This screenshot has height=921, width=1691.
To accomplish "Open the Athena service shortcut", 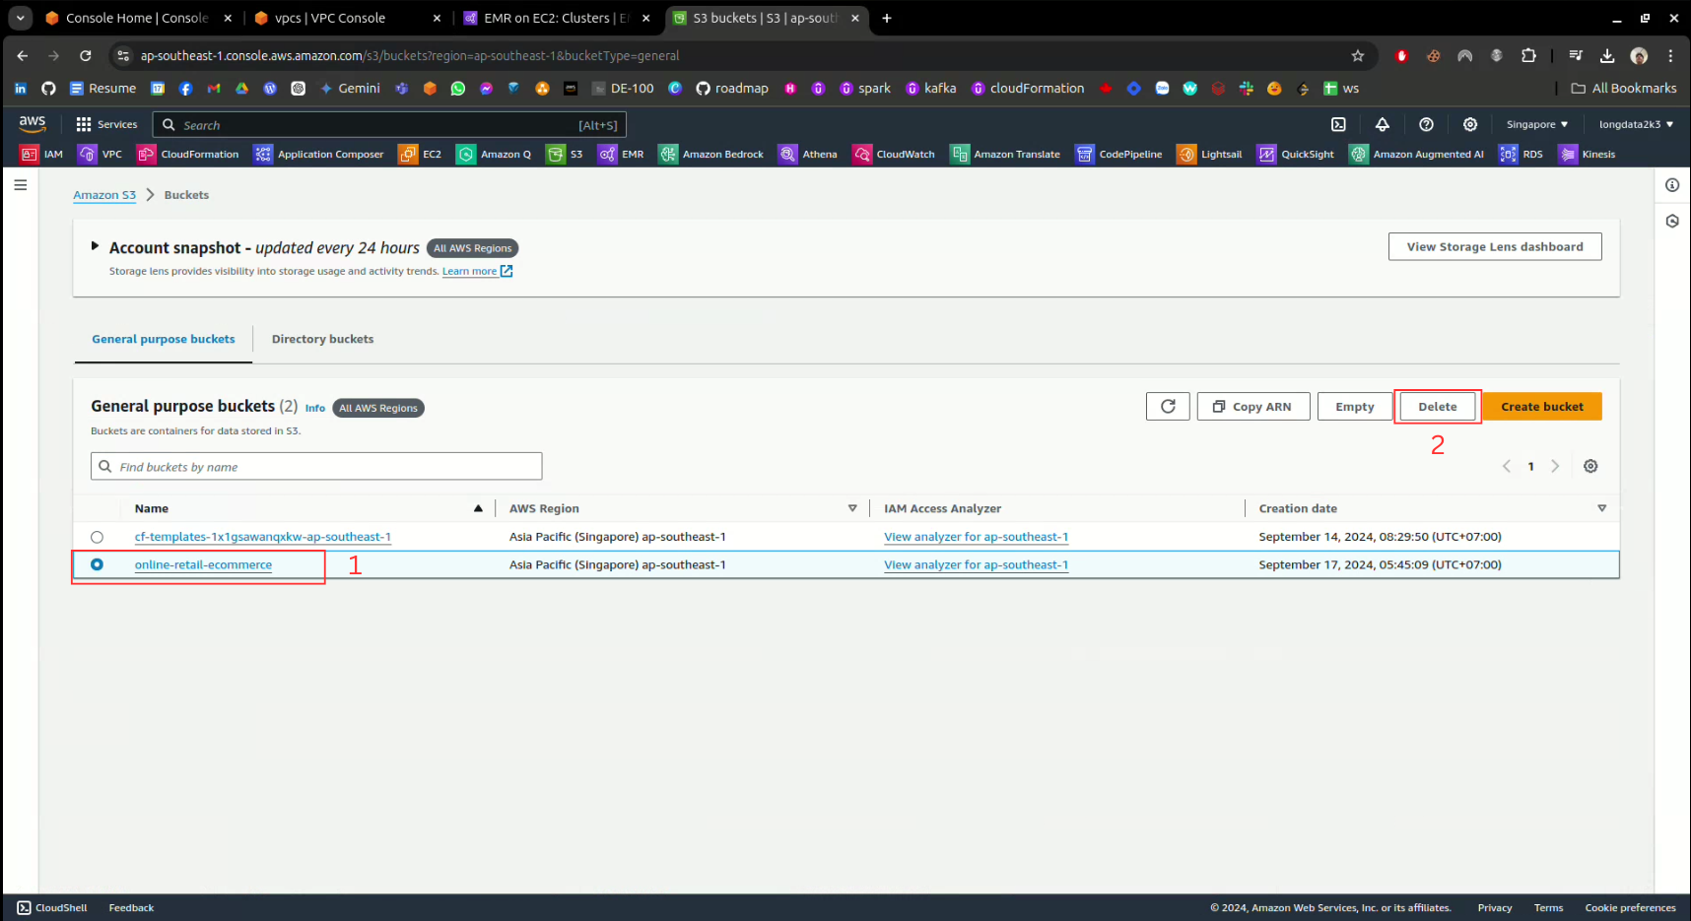I will 808,155.
